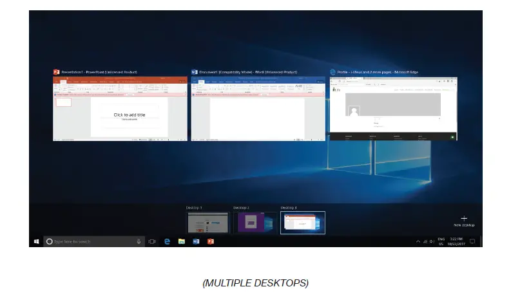Focus the 'Type here to search' field

94,241
